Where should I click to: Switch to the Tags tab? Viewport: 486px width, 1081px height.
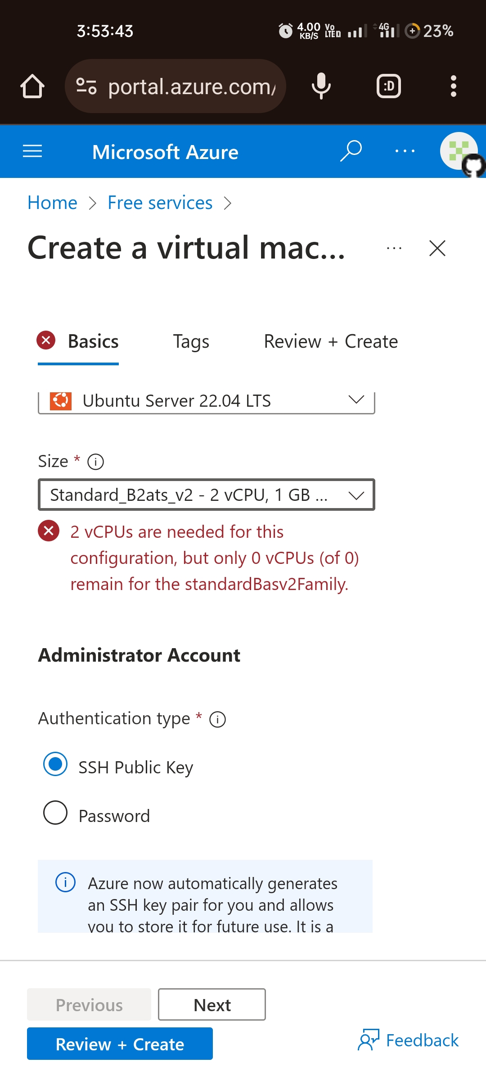[191, 341]
